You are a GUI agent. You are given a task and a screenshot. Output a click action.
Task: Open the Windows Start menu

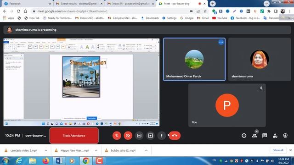(6, 161)
